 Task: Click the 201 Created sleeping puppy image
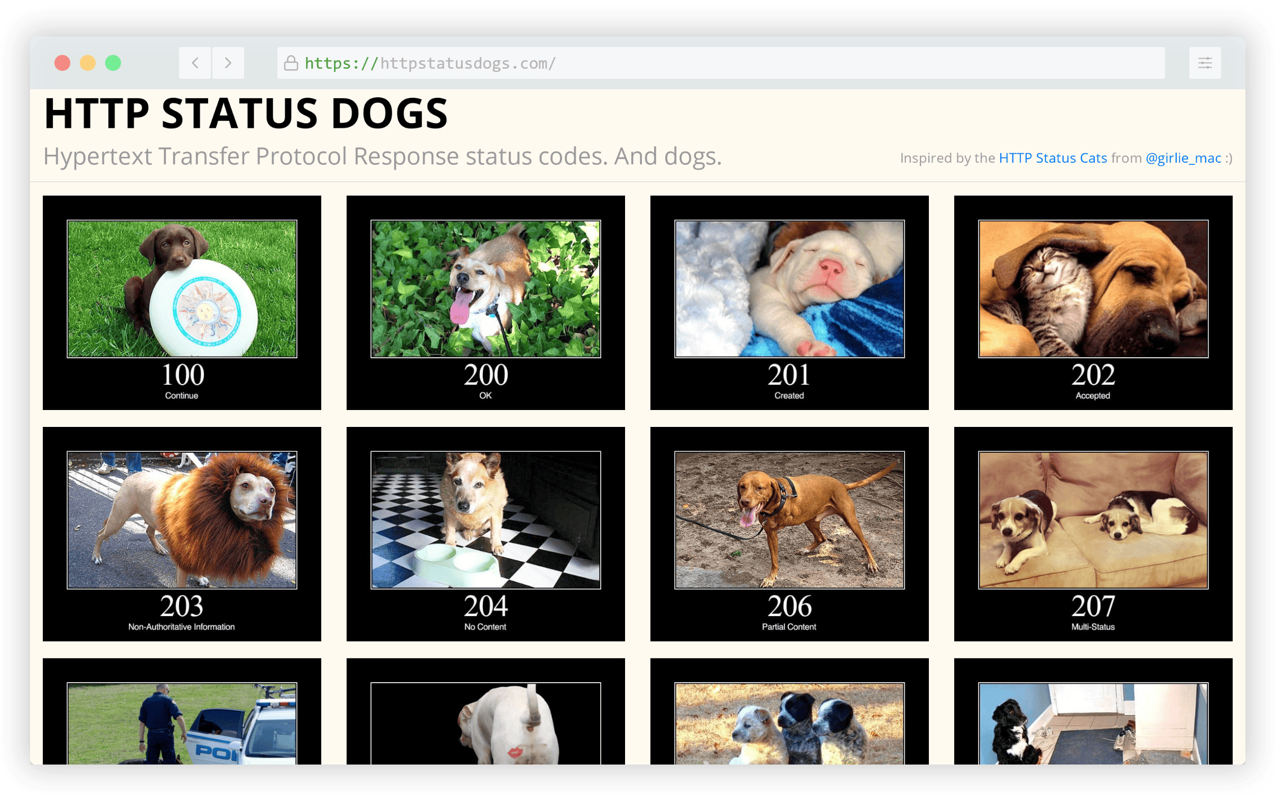[x=789, y=288]
